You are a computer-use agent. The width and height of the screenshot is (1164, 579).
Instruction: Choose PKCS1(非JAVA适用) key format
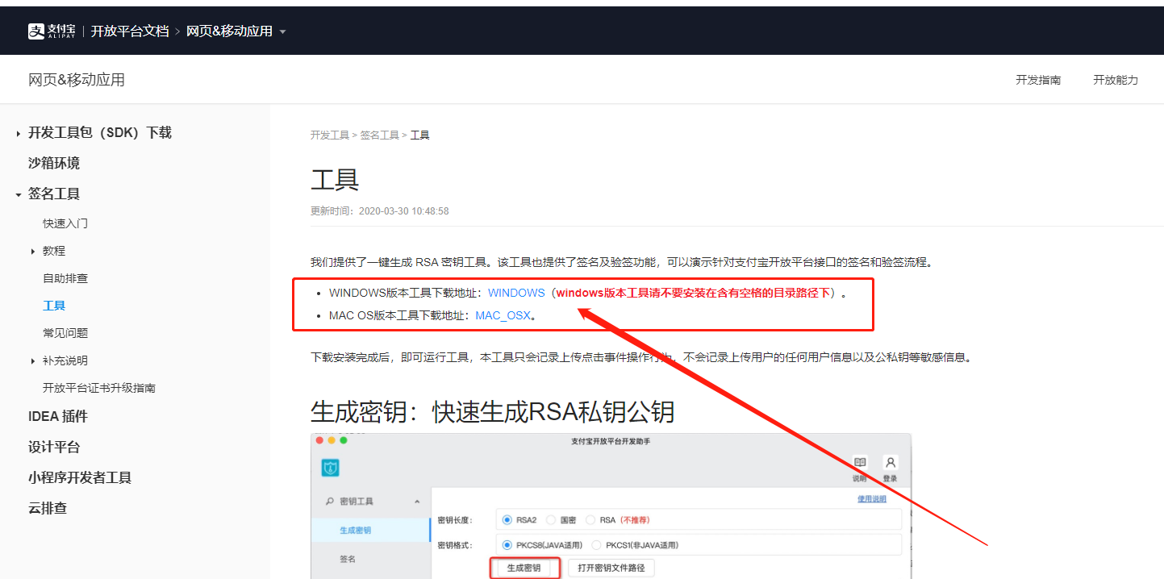click(x=597, y=545)
